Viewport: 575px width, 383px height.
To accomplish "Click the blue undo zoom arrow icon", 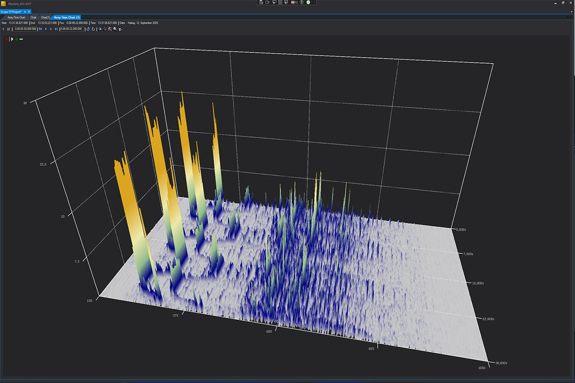I will (x=88, y=29).
